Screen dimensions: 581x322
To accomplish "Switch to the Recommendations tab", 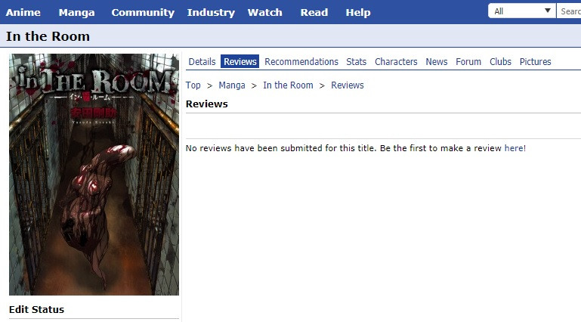I will (301, 61).
